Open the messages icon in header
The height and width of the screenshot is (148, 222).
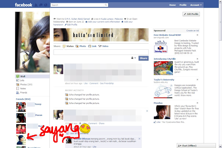41,5
